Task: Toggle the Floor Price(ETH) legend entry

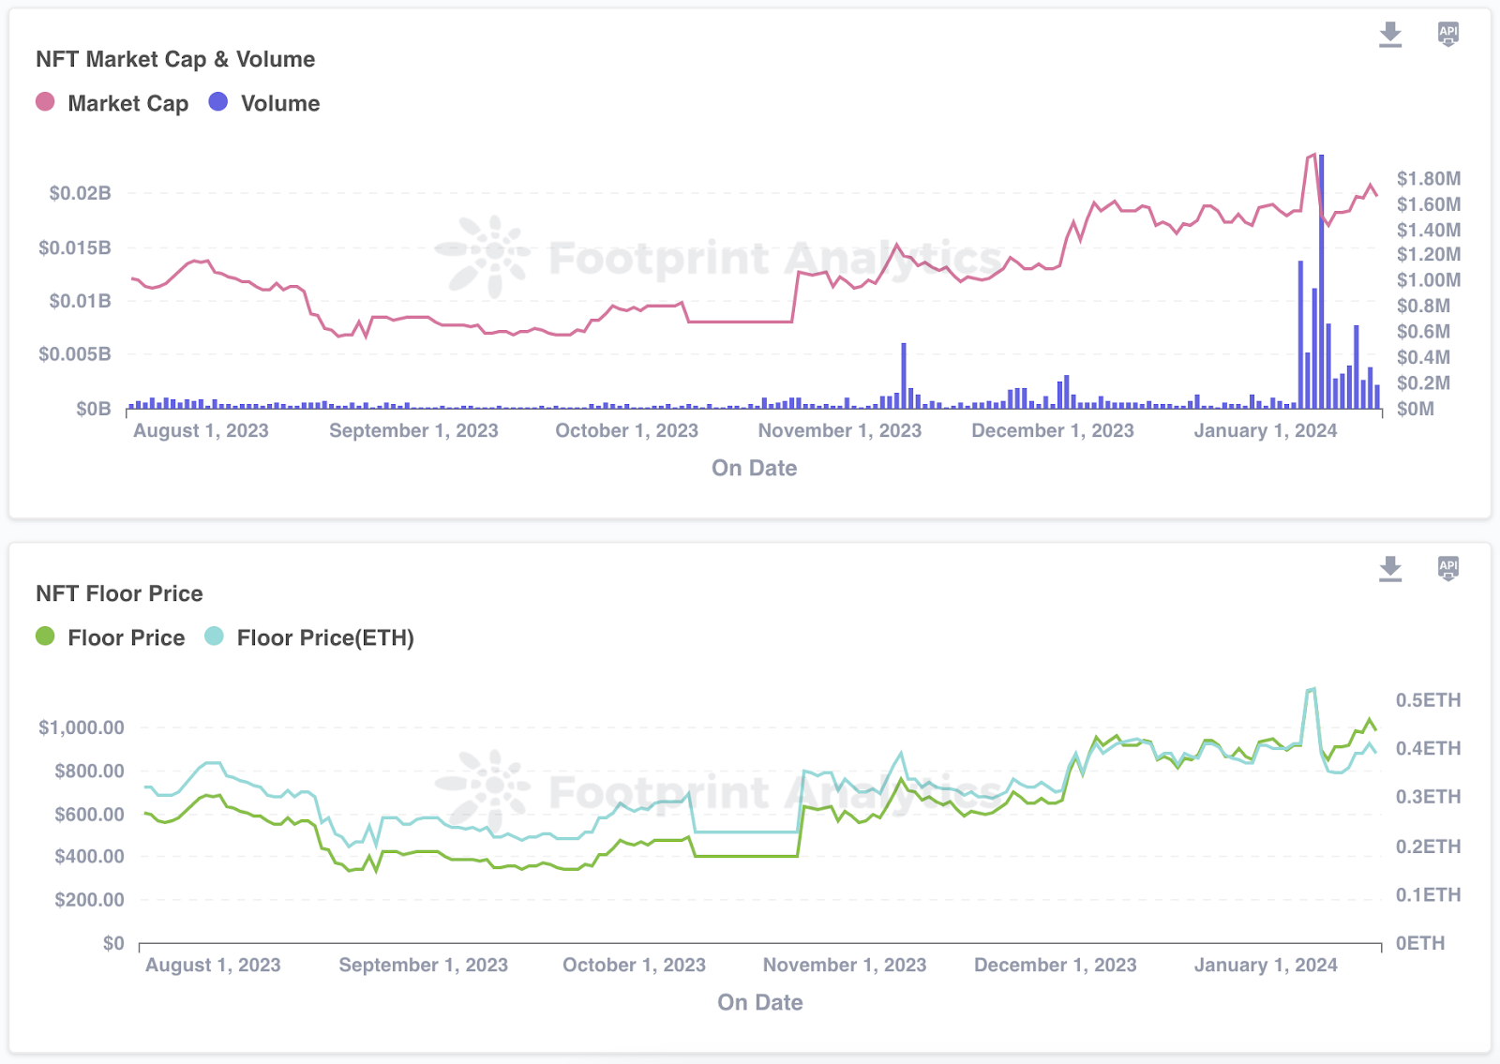Action: click(324, 637)
